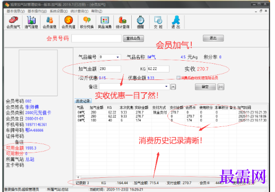Click the history row timestamped 16:17:30

(x=172, y=120)
